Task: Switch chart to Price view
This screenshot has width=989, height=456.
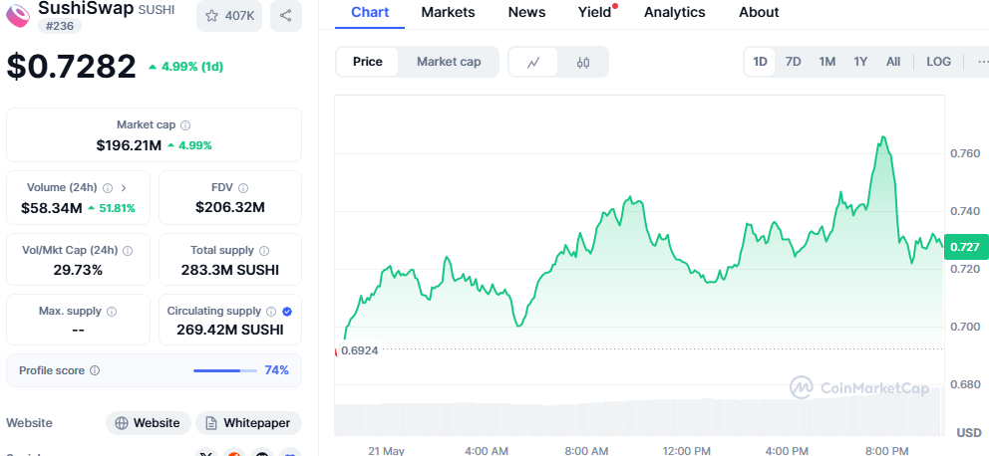Action: tap(368, 62)
